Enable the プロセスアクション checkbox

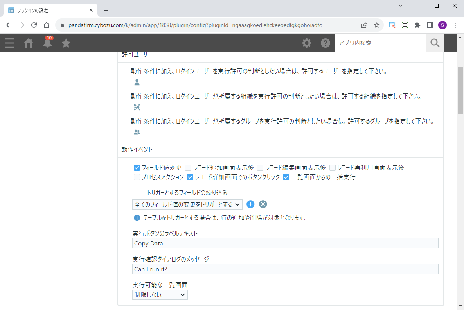point(137,177)
